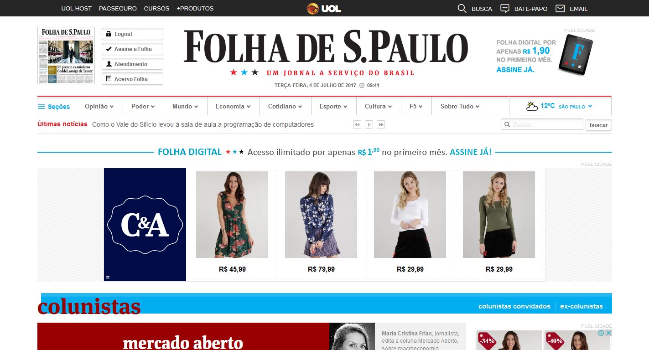649x350 pixels.
Task: Open the print edition front page thumbnail
Action: coord(66,56)
